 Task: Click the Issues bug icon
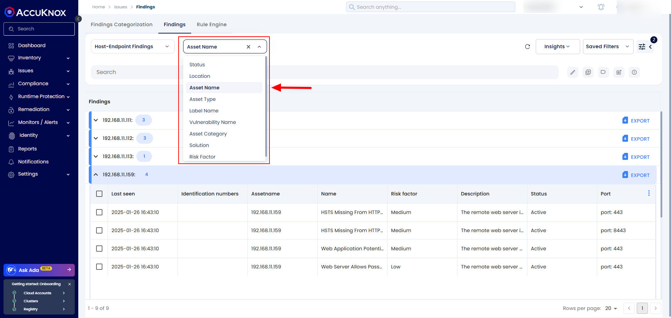point(11,71)
